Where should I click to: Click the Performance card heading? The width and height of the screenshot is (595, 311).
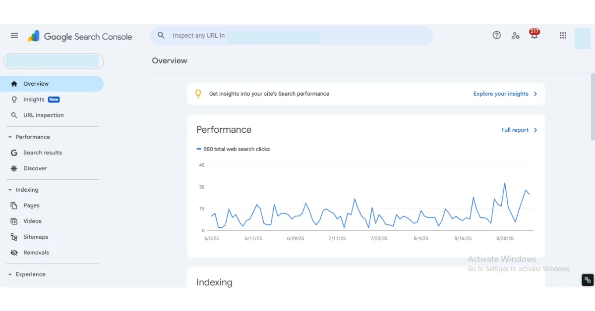click(x=224, y=130)
